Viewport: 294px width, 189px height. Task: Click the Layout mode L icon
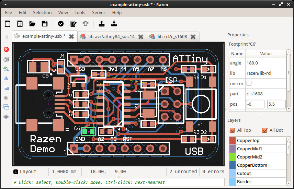click(x=16, y=172)
